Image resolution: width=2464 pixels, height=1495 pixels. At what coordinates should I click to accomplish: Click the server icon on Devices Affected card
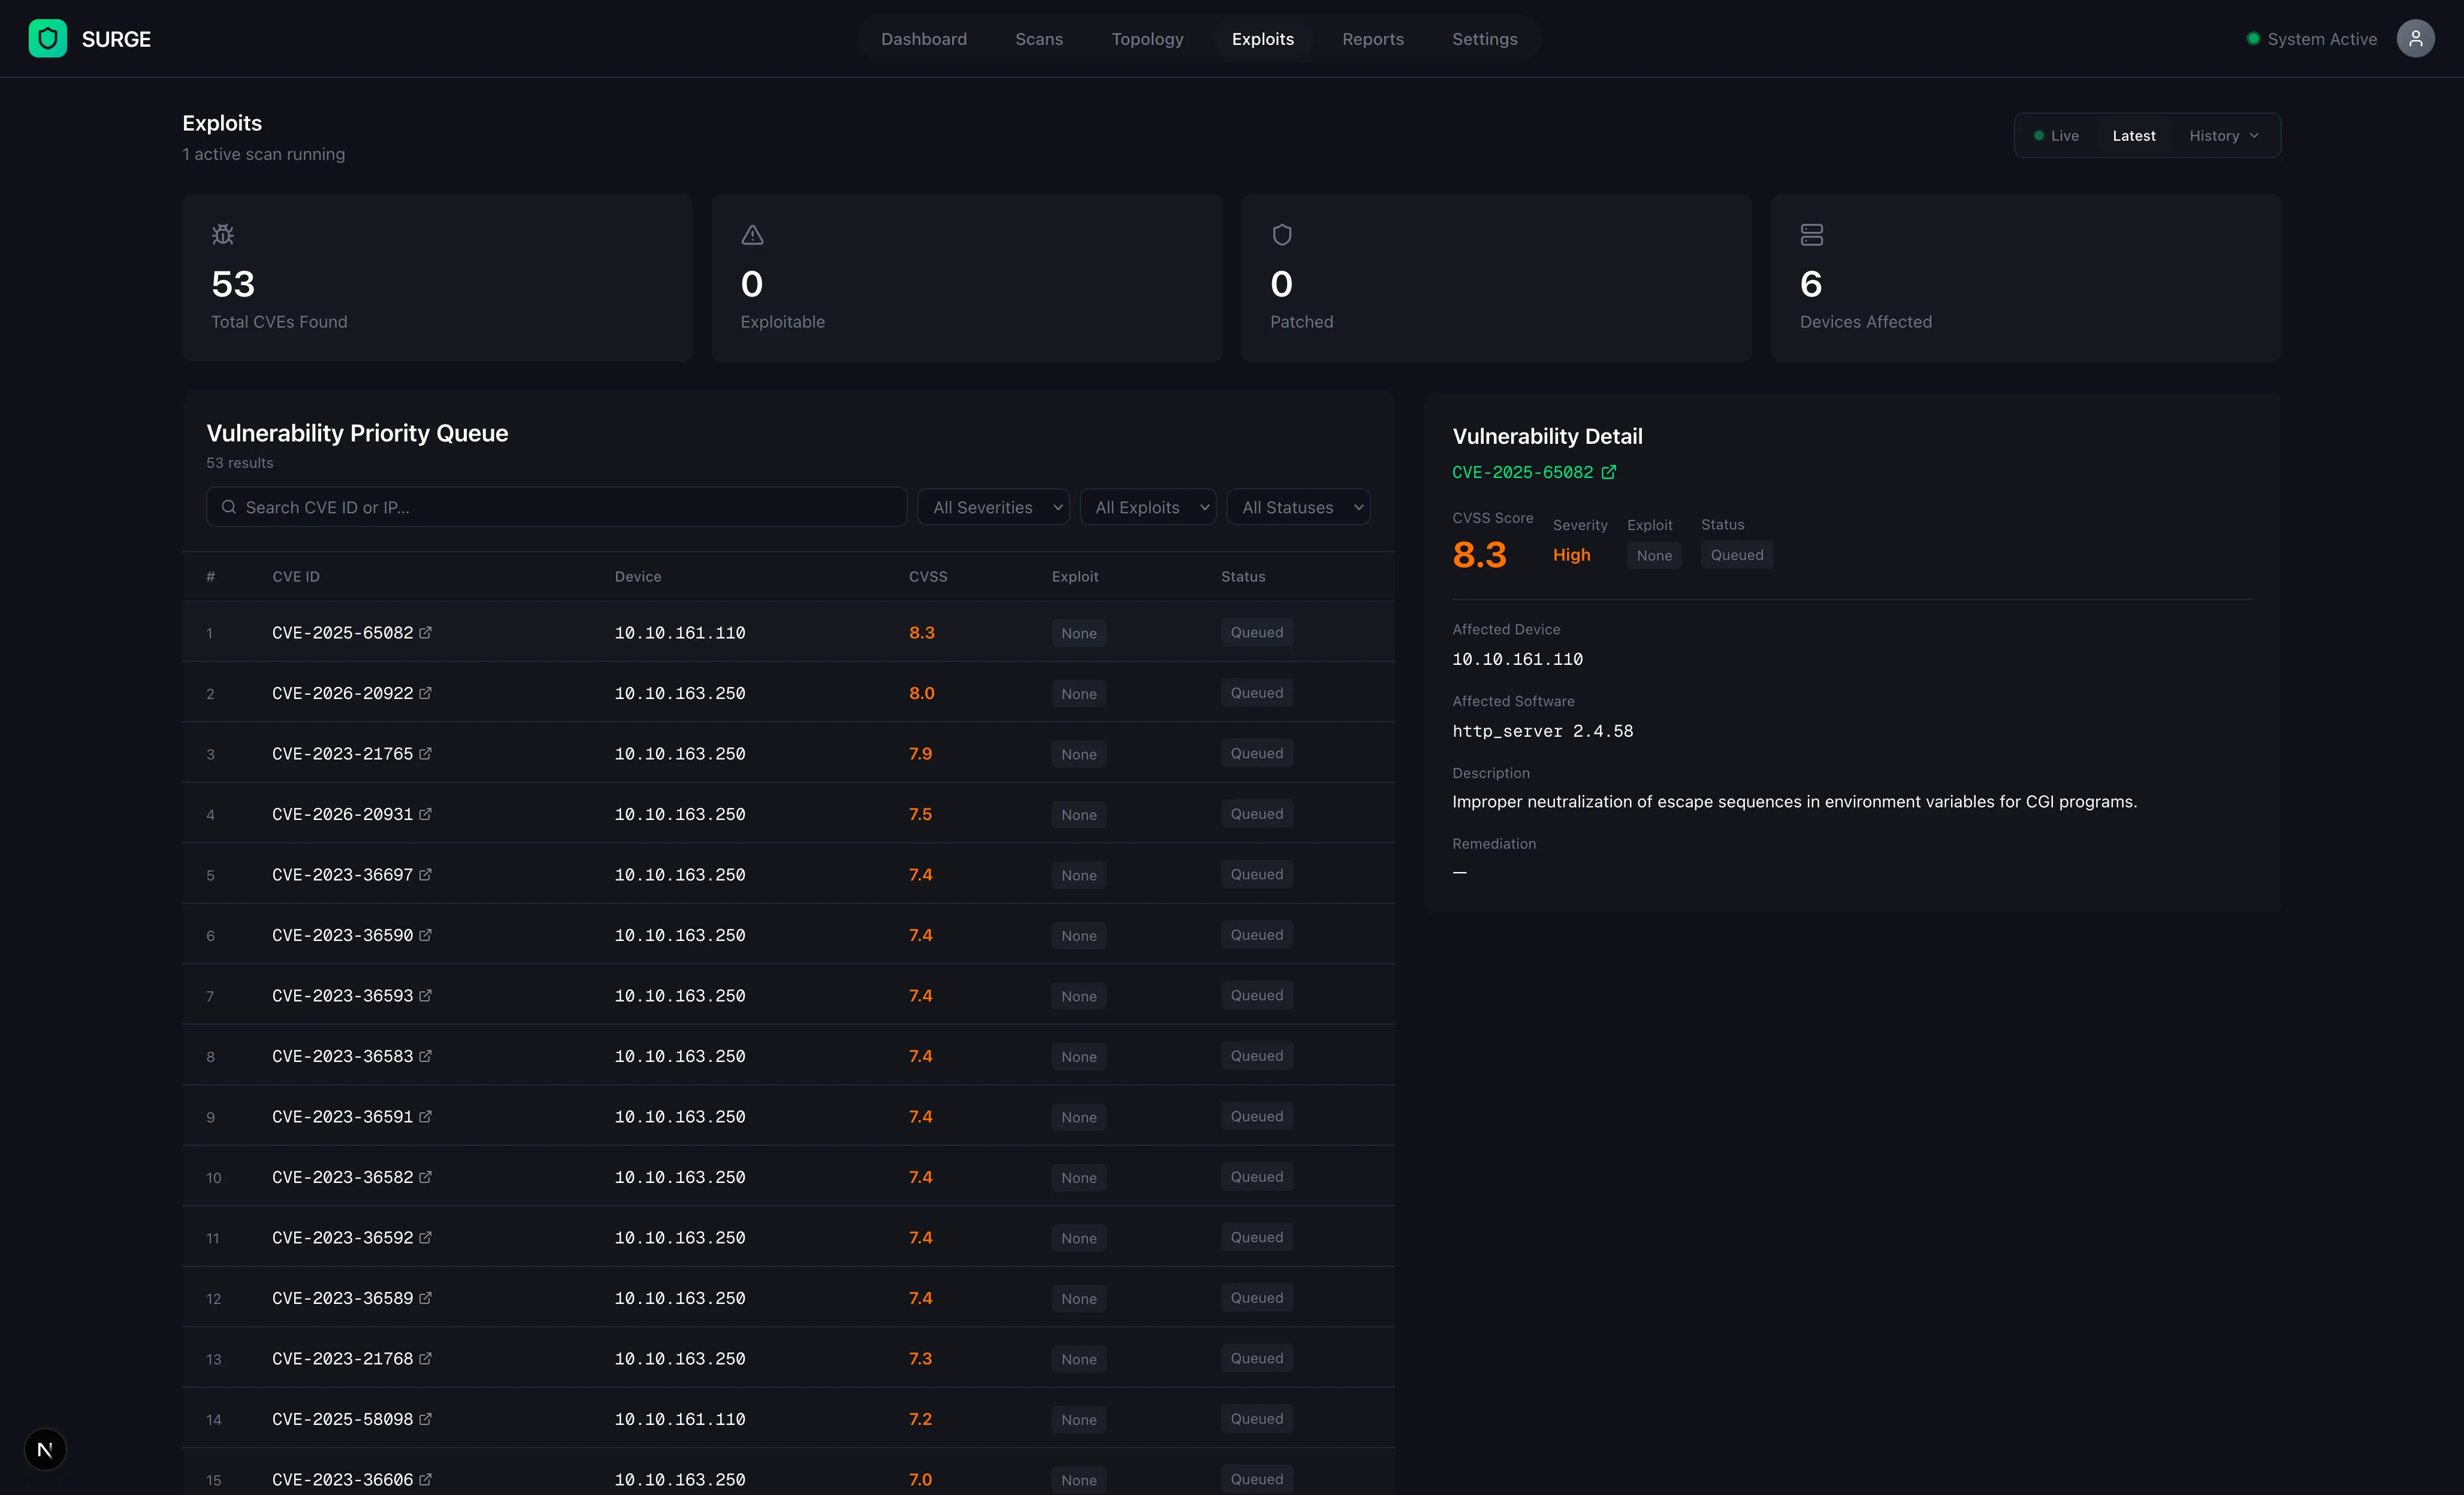[x=1811, y=235]
